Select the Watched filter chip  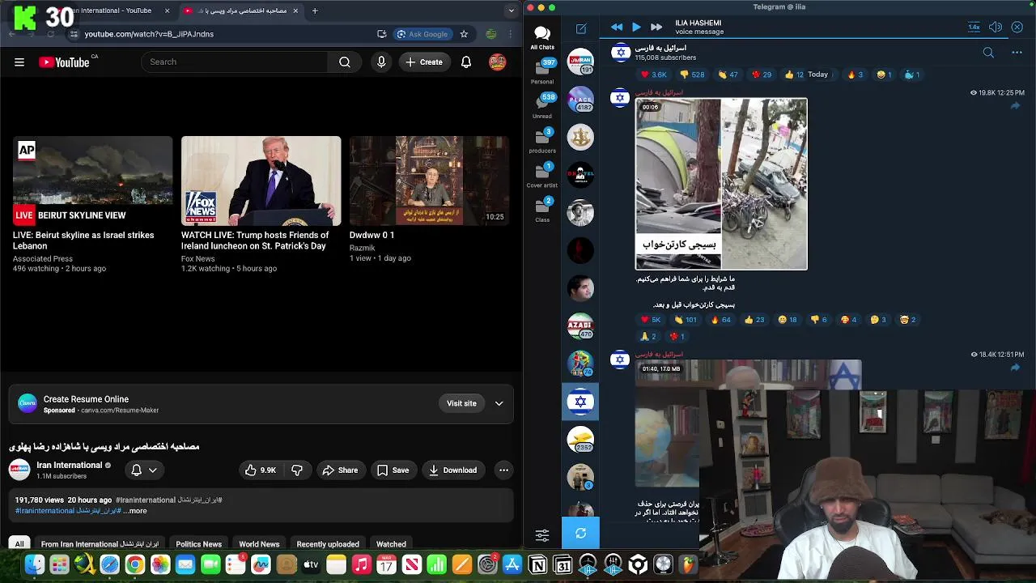click(x=391, y=544)
